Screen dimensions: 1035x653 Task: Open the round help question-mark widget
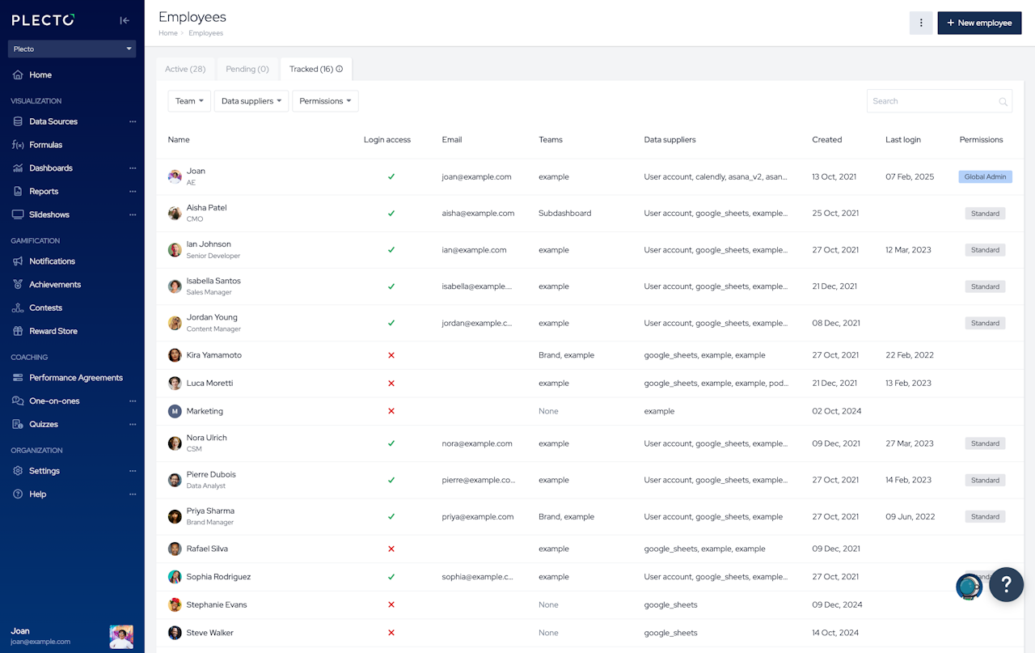coord(1006,583)
